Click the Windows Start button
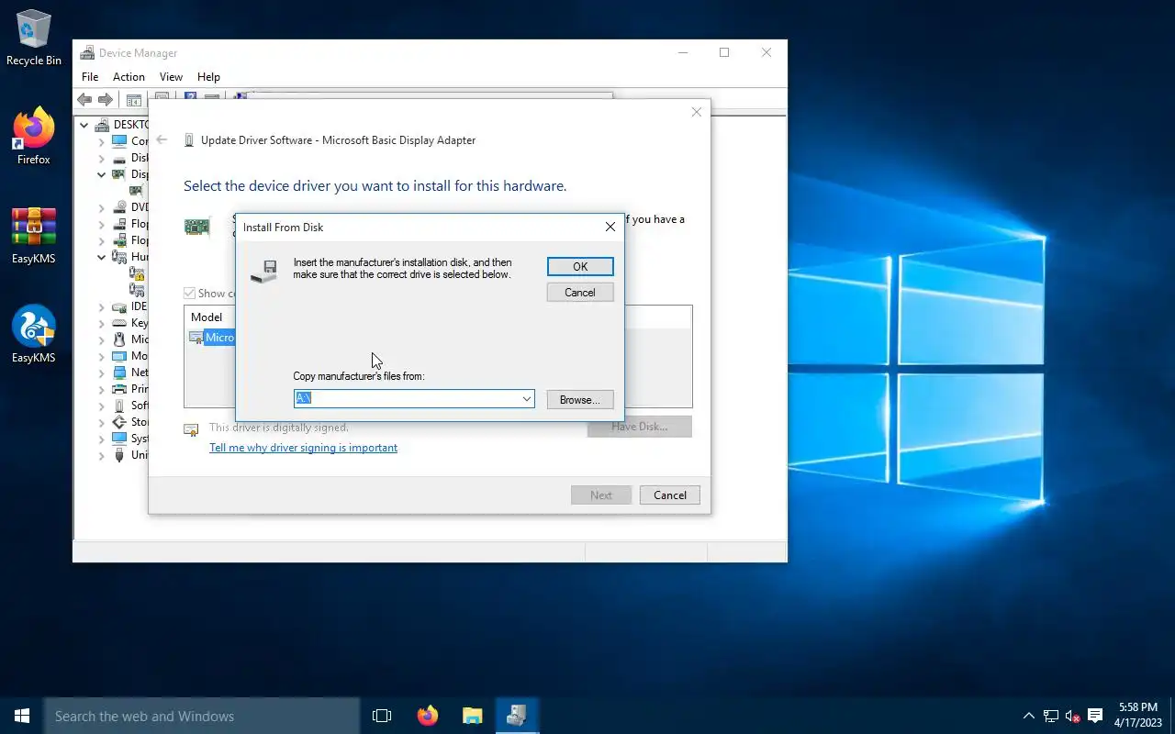1175x734 pixels. click(x=22, y=716)
